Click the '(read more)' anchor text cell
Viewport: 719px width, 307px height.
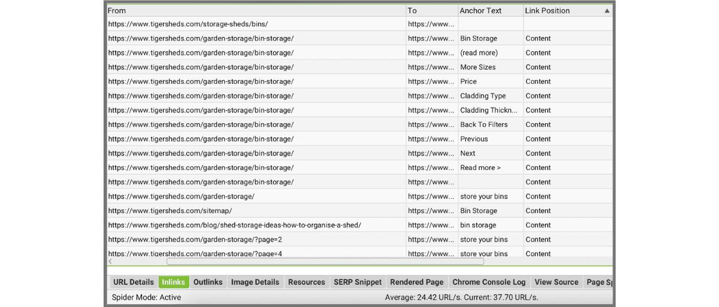(x=491, y=53)
